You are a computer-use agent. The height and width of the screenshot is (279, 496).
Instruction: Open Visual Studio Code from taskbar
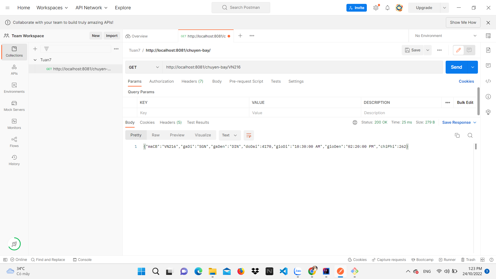[283, 271]
